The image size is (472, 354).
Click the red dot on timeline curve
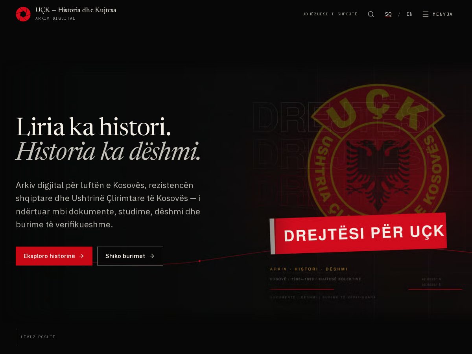(199, 261)
